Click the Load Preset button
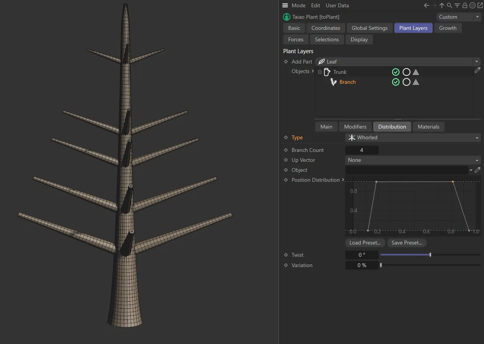 (365, 243)
